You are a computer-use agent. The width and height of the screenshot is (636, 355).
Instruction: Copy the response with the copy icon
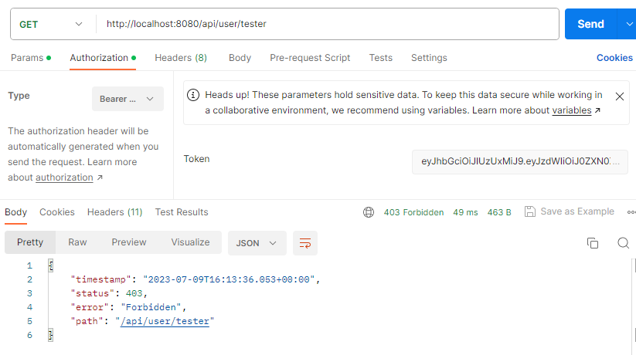[593, 243]
